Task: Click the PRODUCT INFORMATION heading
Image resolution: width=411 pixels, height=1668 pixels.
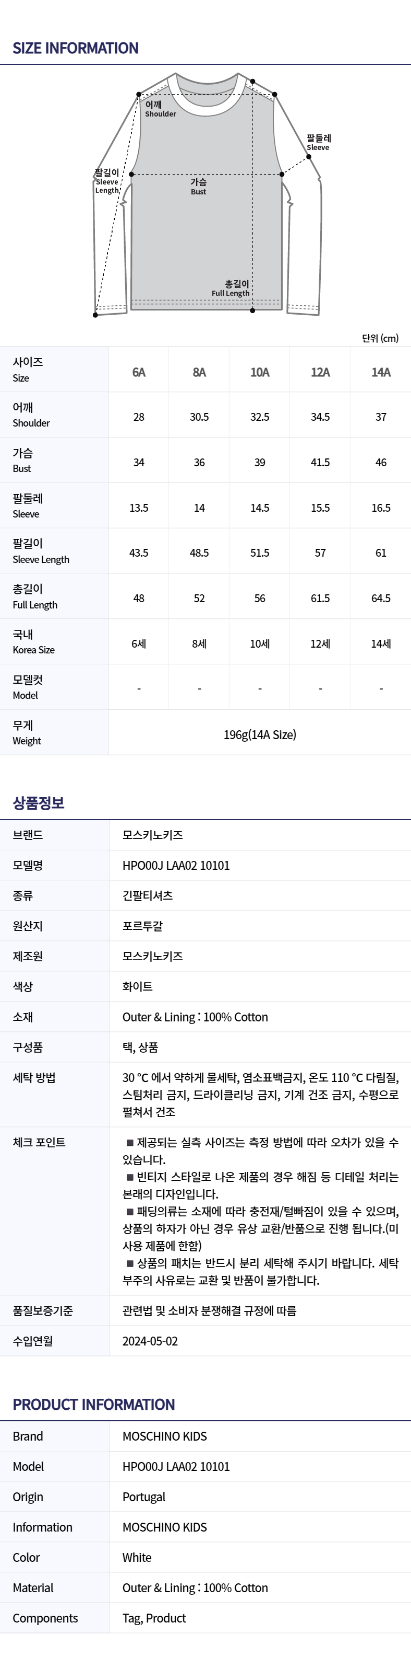Action: tap(94, 1405)
